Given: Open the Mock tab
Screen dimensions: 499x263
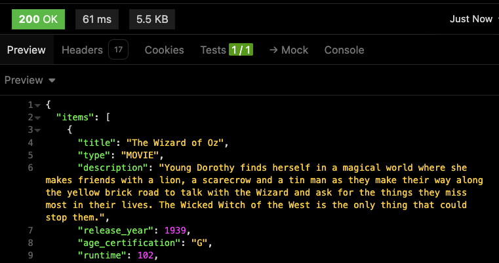Looking at the screenshot, I should pos(289,50).
